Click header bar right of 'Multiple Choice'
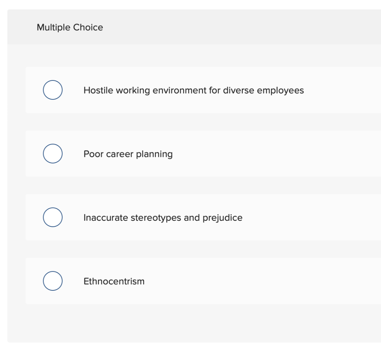 pyautogui.click(x=242, y=28)
